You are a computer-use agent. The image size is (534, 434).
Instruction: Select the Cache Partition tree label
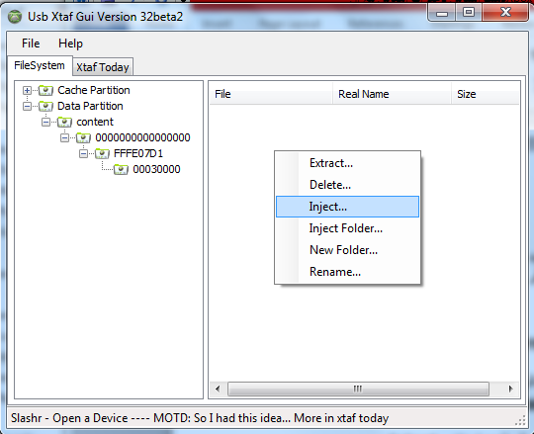[x=94, y=90]
